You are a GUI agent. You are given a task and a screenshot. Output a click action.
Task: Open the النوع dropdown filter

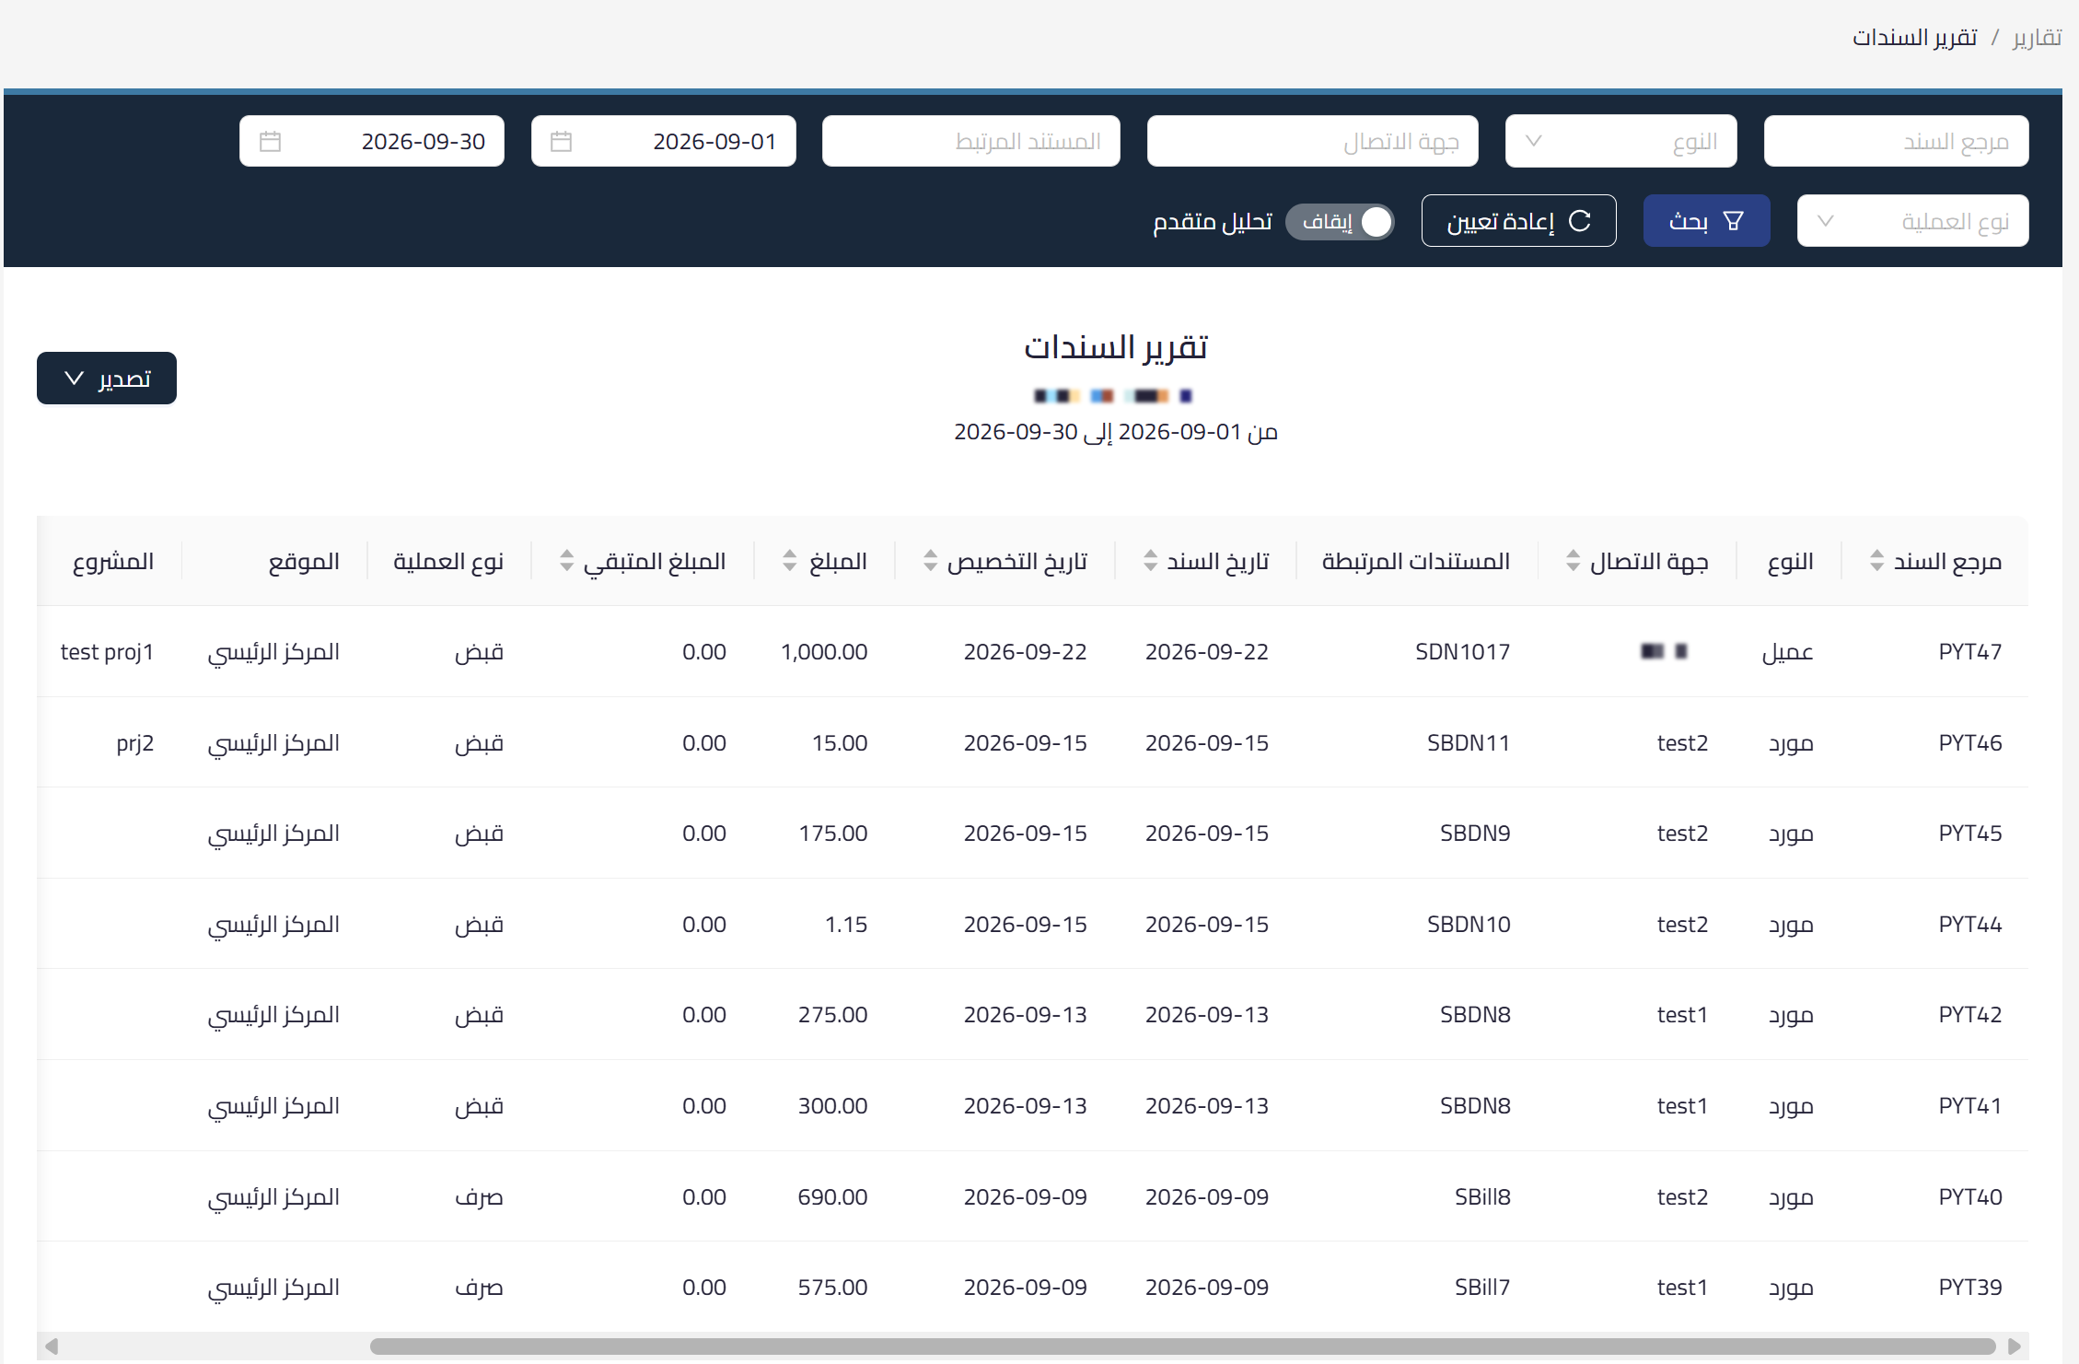pos(1620,141)
